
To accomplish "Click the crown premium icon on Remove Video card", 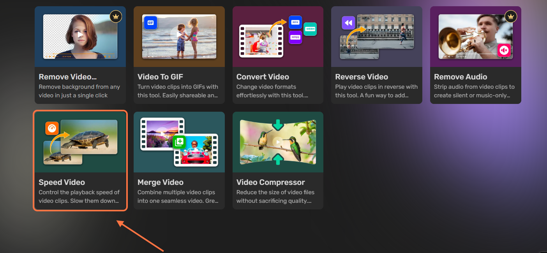I will click(x=116, y=16).
